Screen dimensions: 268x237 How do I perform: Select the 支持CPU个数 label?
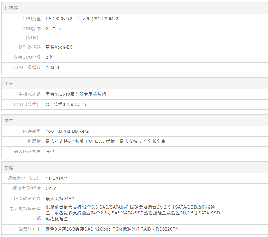tap(27, 57)
